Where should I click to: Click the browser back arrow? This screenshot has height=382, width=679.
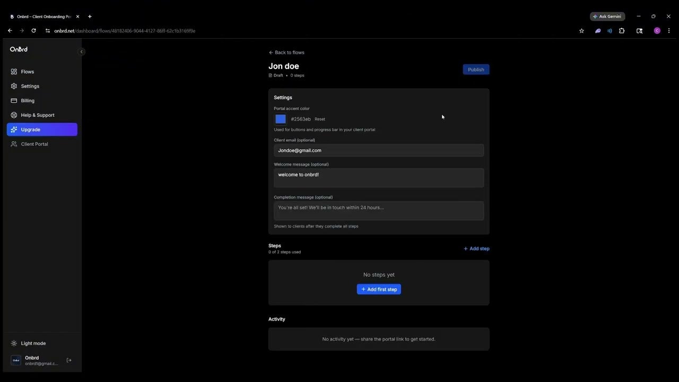point(10,31)
